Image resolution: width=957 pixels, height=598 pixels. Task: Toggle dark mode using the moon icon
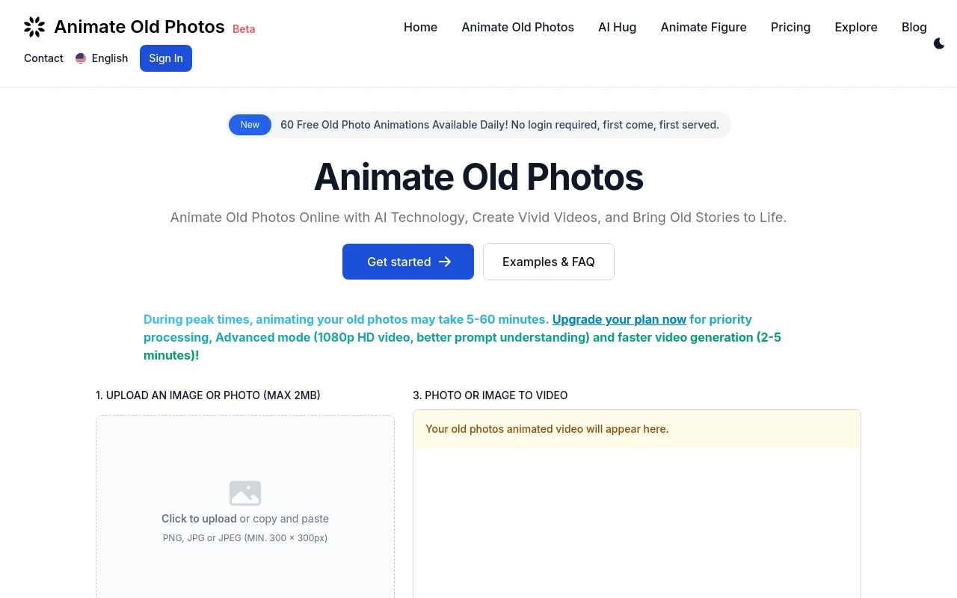click(939, 43)
